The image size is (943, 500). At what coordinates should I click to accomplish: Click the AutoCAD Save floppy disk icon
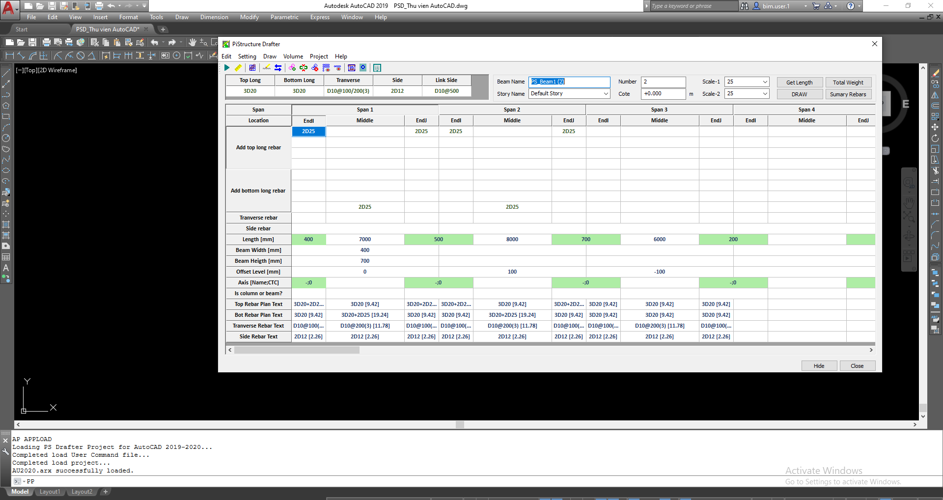pyautogui.click(x=32, y=43)
